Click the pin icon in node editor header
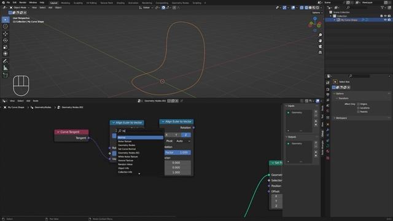Image resolution: width=393 pixels, height=221 pixels. tap(182, 101)
